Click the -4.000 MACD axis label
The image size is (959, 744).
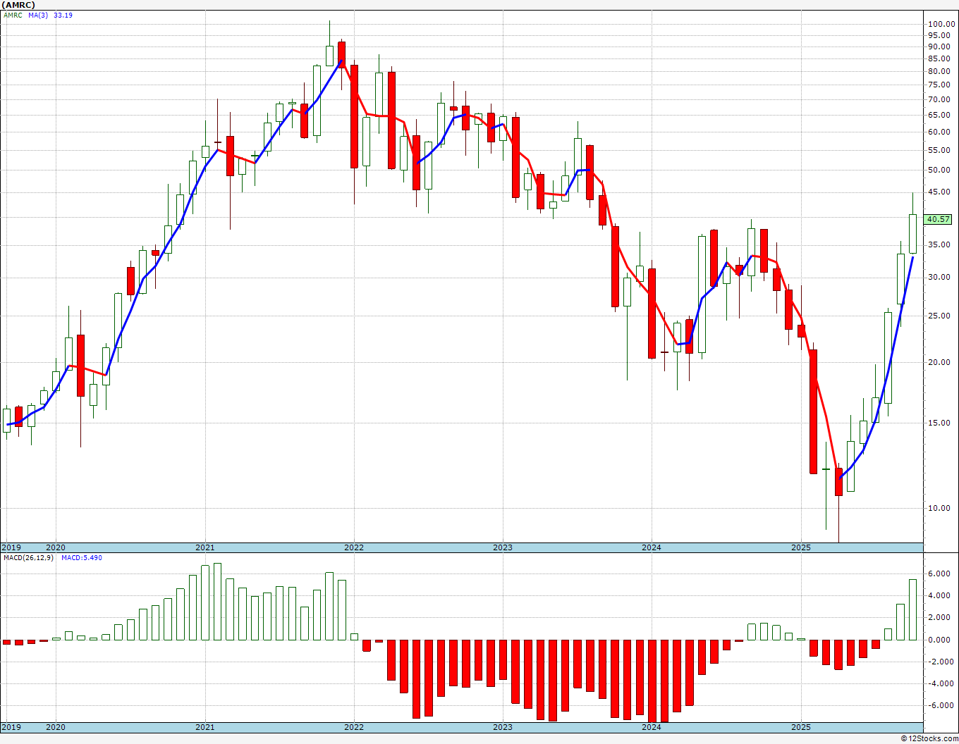(940, 684)
